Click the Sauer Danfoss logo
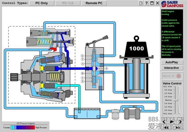Image resolution: width=187 pixels, height=132 pixels. click(173, 4)
